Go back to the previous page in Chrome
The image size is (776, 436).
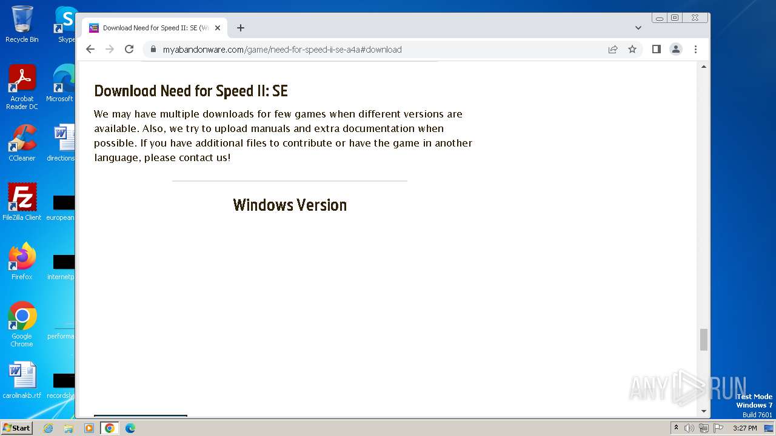pos(90,50)
